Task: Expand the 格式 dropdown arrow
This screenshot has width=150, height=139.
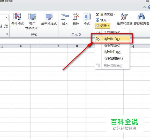Action: [x=87, y=28]
